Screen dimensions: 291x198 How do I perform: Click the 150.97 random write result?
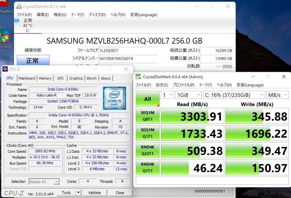point(257,167)
